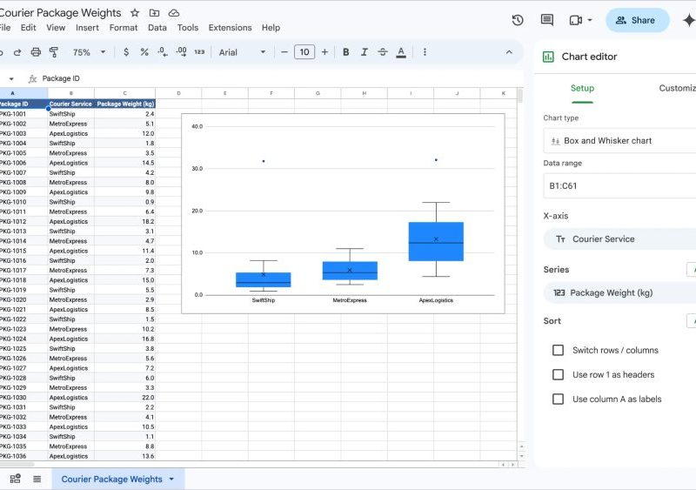Collapse the toolbar with the chevron

coord(509,52)
